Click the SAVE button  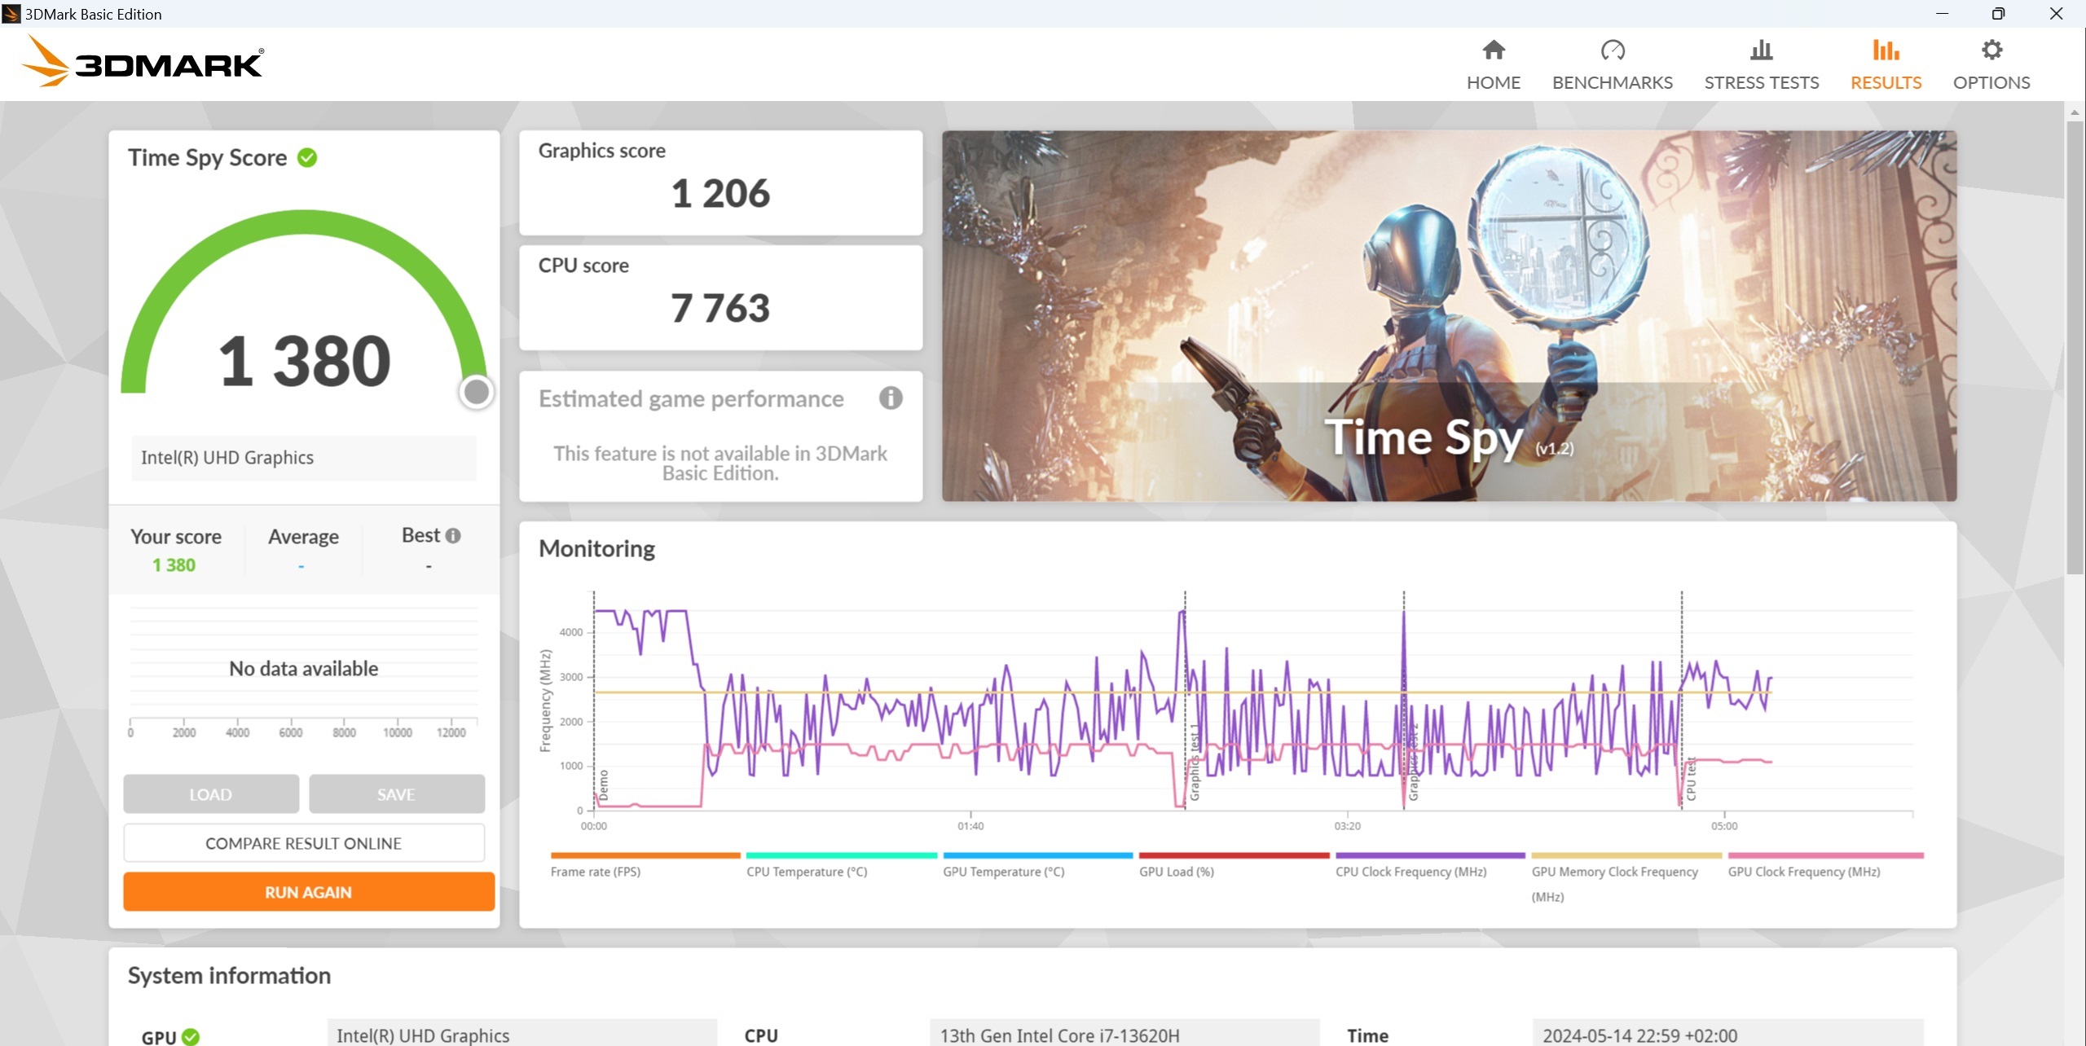(397, 794)
